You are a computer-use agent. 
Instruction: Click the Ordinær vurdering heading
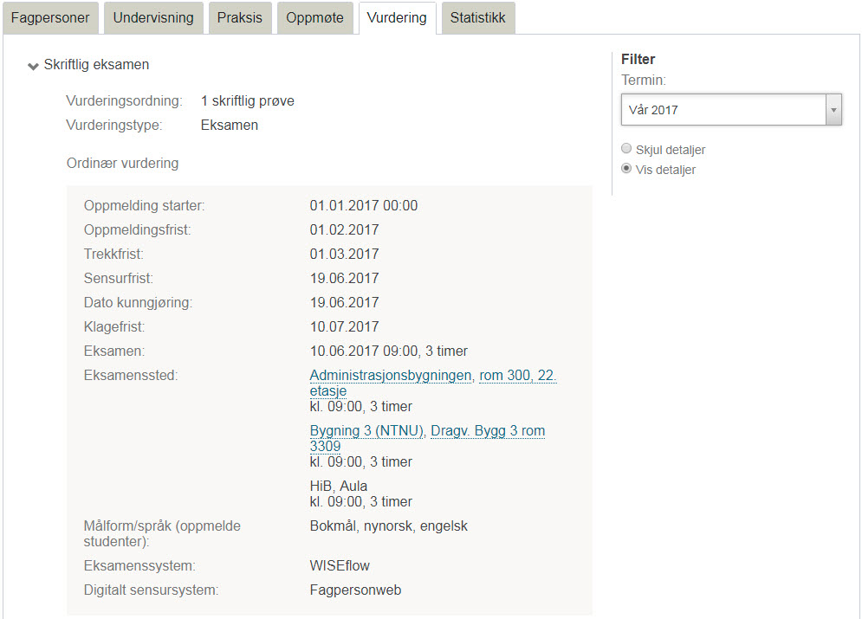pos(123,163)
